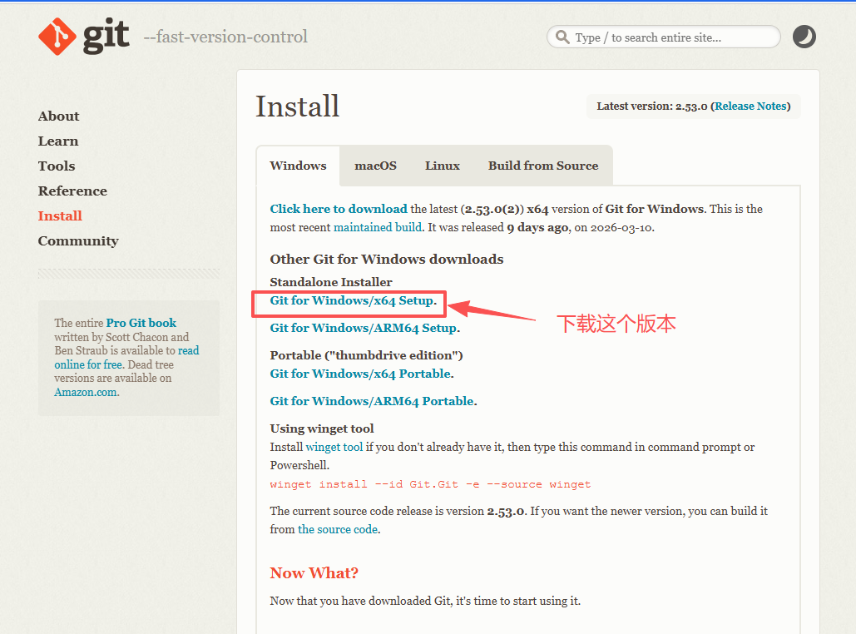Switch to the Linux tab
This screenshot has height=634, width=856.
point(443,166)
